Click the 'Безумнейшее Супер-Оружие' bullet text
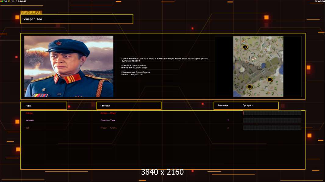 click(x=135, y=73)
